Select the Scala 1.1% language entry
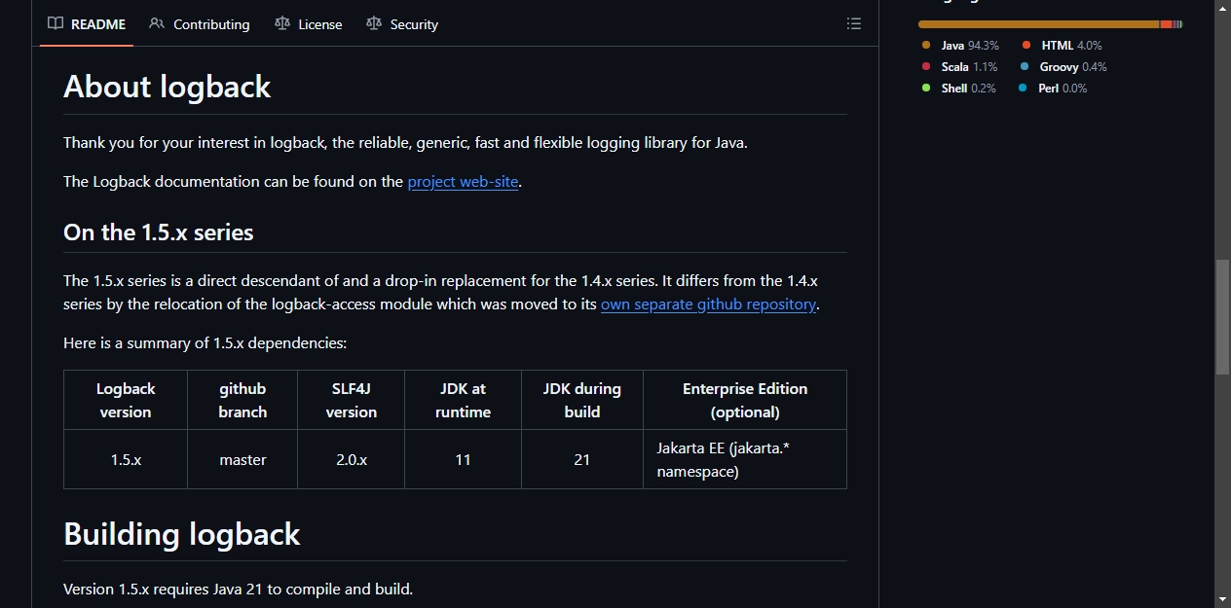This screenshot has width=1231, height=608. [959, 67]
